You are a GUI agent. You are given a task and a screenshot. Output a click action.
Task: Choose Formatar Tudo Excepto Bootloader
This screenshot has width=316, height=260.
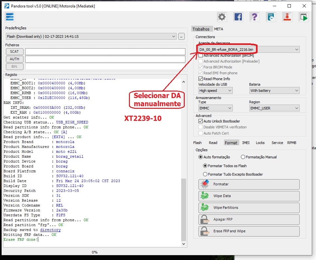point(205,174)
